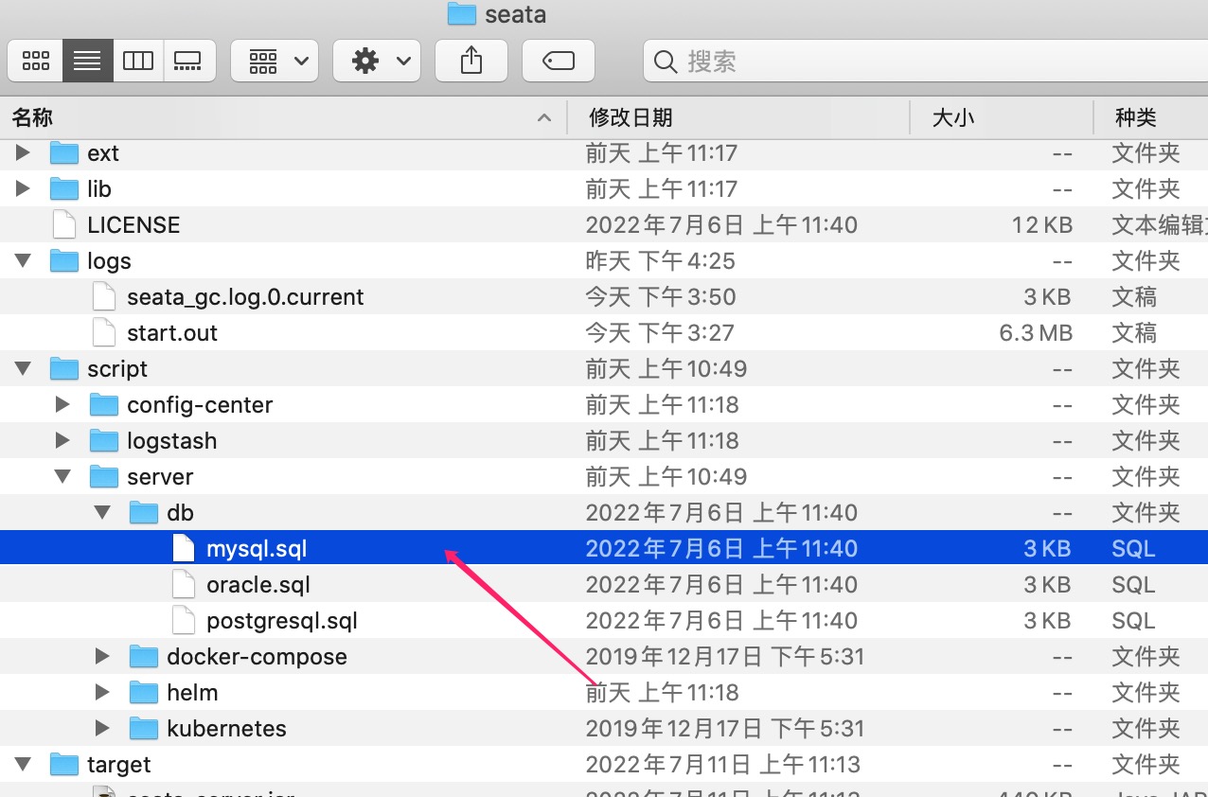Viewport: 1208px width, 797px height.
Task: Select the start.out file icon
Action: tap(105, 332)
